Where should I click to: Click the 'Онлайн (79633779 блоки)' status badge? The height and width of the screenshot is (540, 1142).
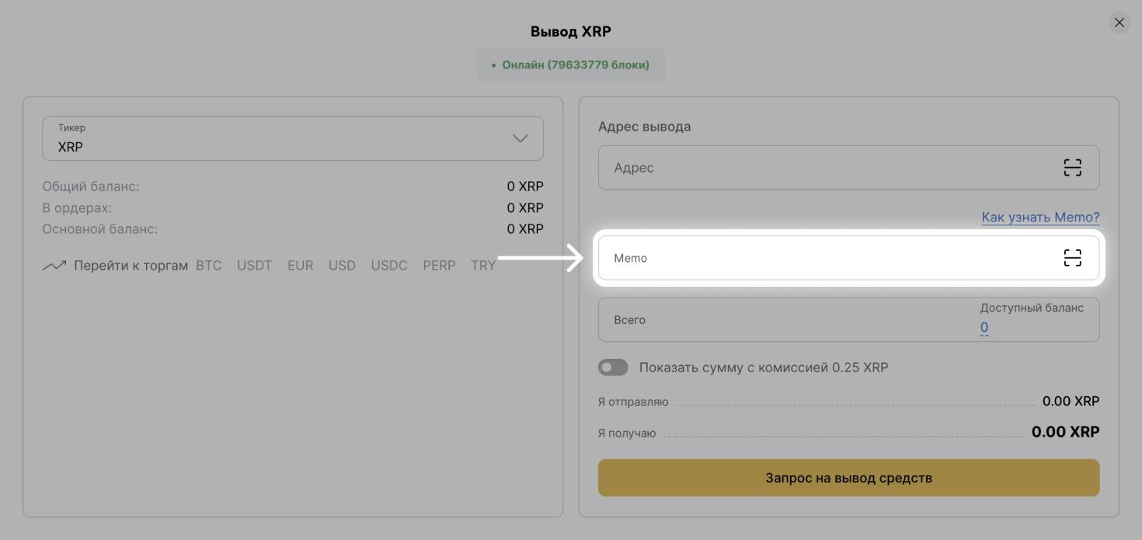[x=571, y=64]
